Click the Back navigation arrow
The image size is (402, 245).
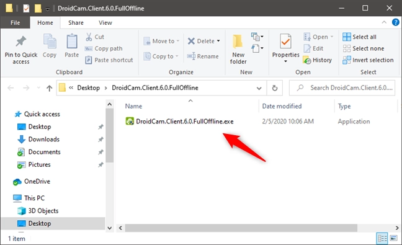click(11, 88)
